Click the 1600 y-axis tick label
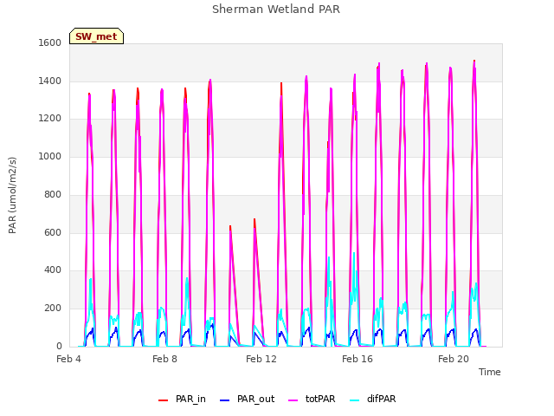 50,42
